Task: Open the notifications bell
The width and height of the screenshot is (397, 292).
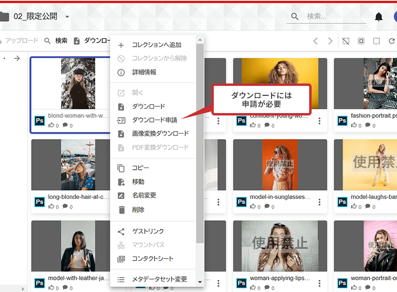Action: [378, 17]
